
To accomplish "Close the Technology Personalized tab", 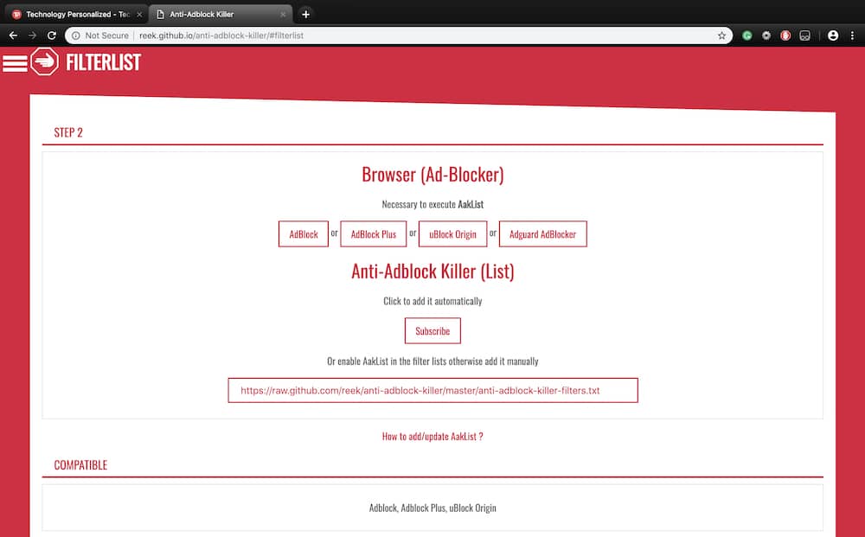I will [139, 15].
